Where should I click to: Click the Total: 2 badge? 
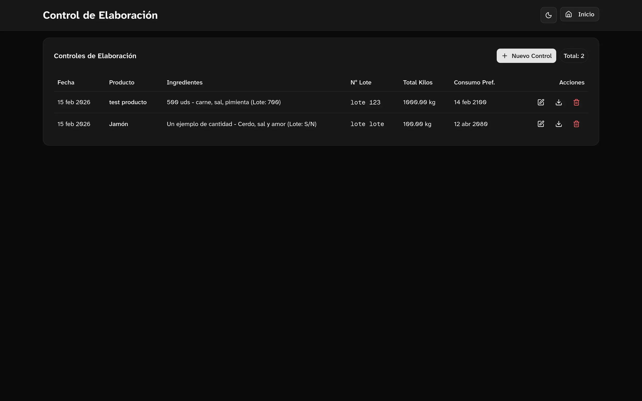coord(574,56)
